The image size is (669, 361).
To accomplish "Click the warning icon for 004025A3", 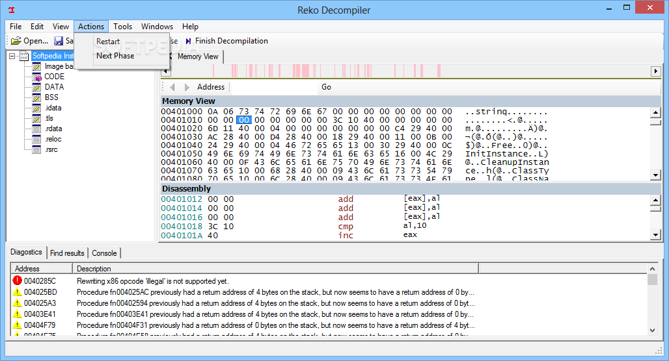I will pyautogui.click(x=17, y=303).
